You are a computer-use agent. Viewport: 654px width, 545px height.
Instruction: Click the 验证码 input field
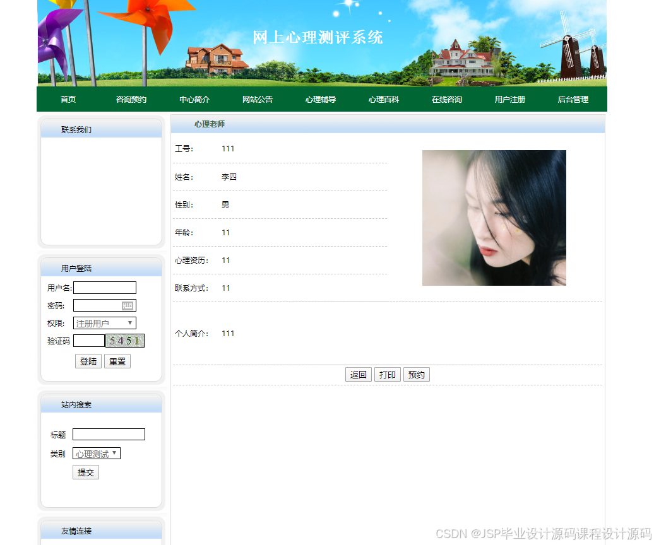point(89,341)
